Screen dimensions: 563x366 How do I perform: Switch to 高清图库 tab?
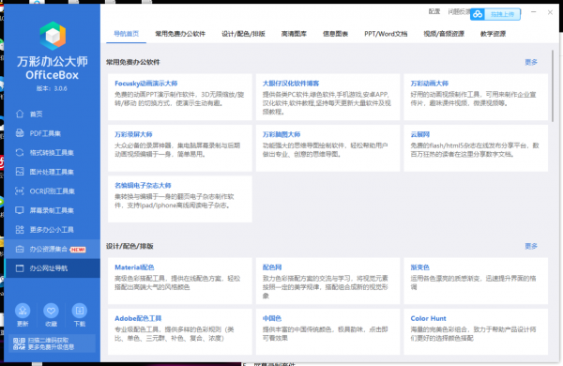point(294,34)
